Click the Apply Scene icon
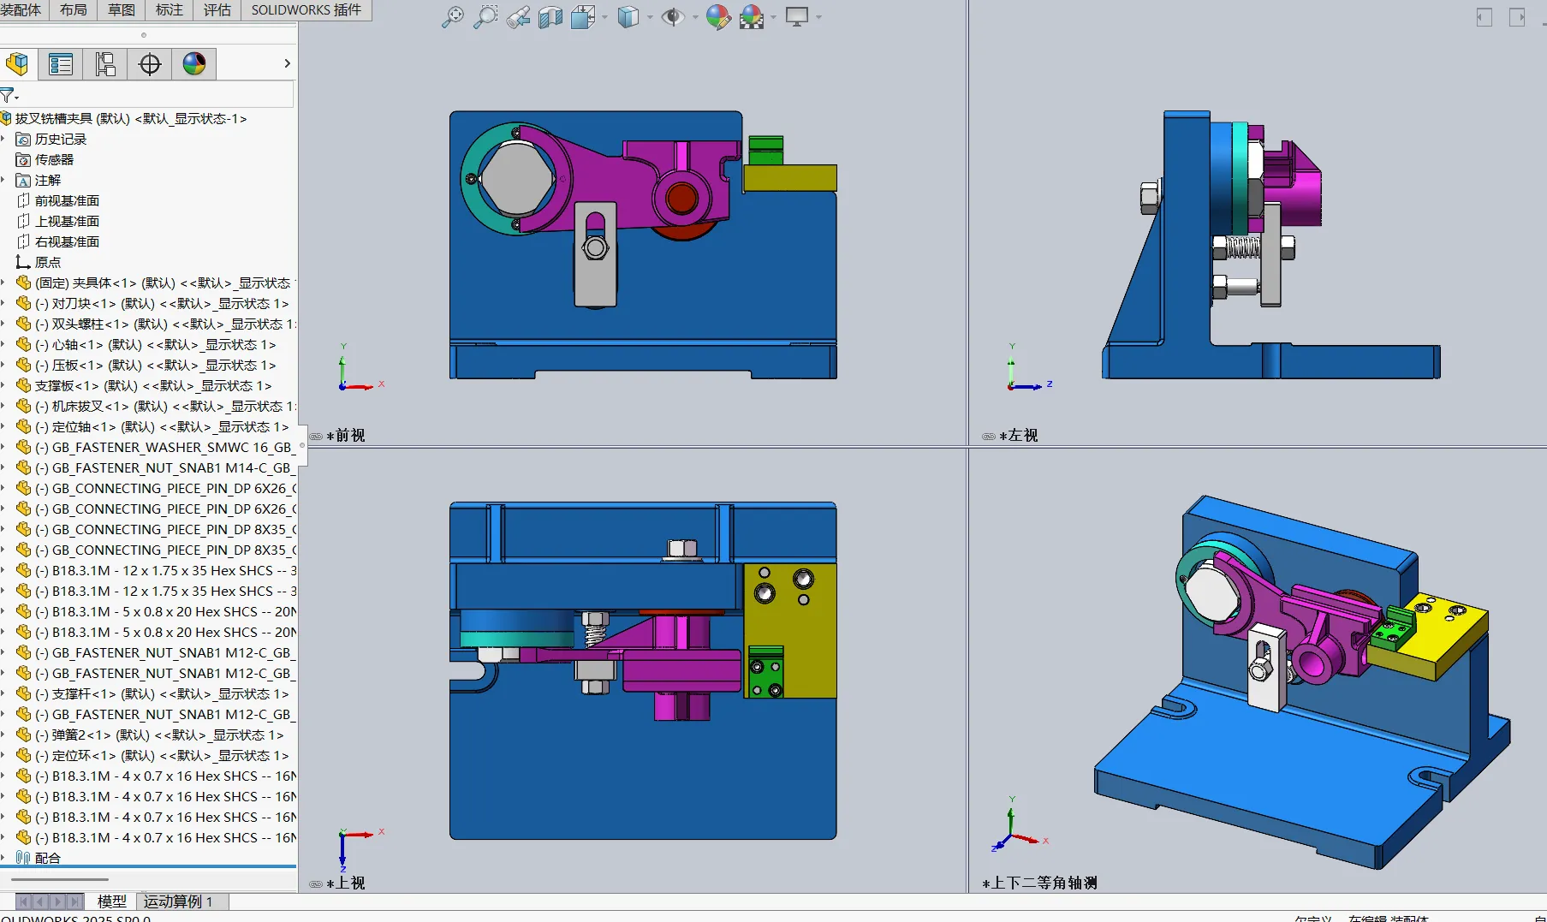The height and width of the screenshot is (922, 1547). pyautogui.click(x=752, y=16)
